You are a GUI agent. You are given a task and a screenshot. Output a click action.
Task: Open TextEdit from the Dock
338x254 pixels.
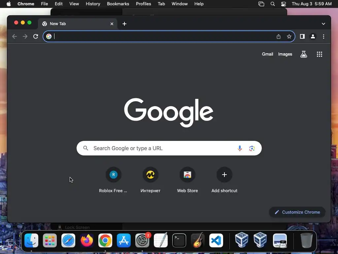(161, 240)
